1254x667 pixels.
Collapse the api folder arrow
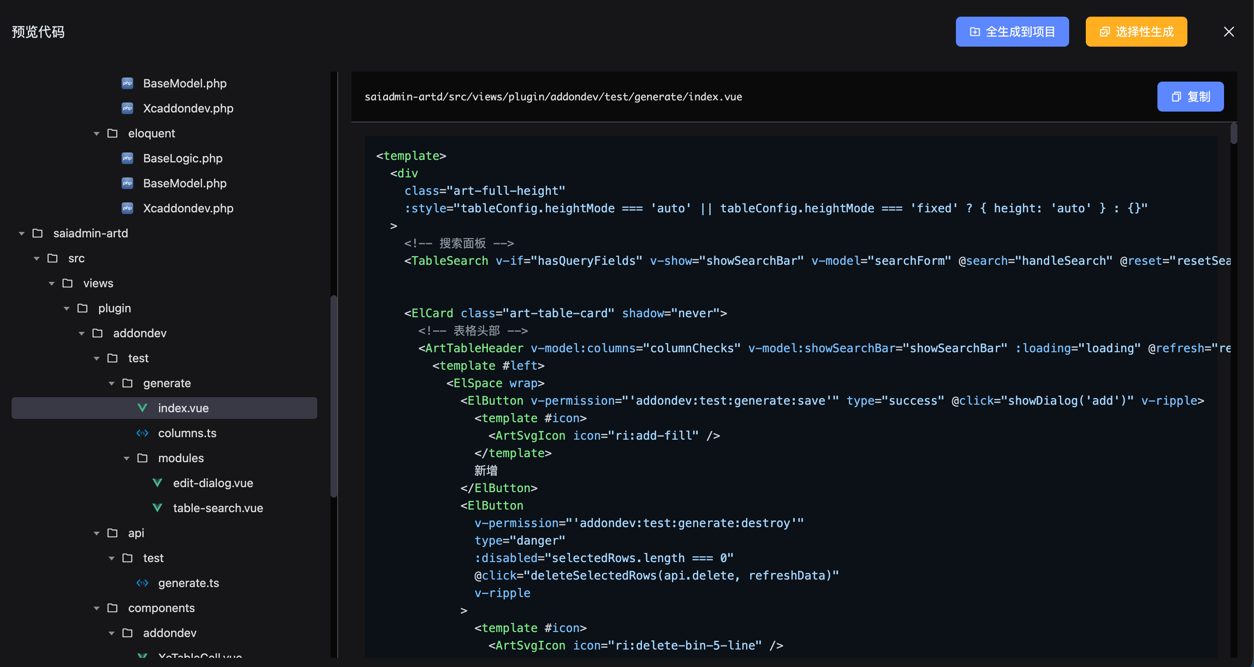(97, 533)
